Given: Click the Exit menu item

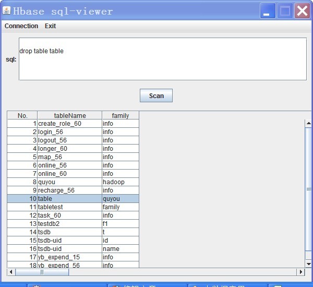Looking at the screenshot, I should point(50,26).
